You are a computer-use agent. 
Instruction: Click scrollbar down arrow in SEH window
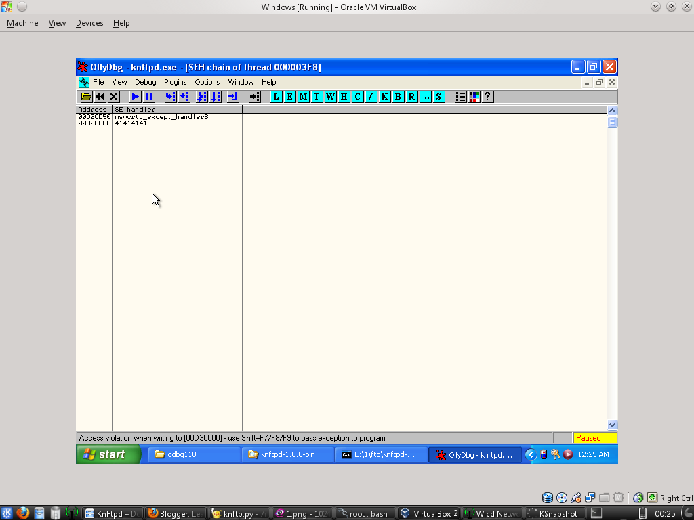612,425
